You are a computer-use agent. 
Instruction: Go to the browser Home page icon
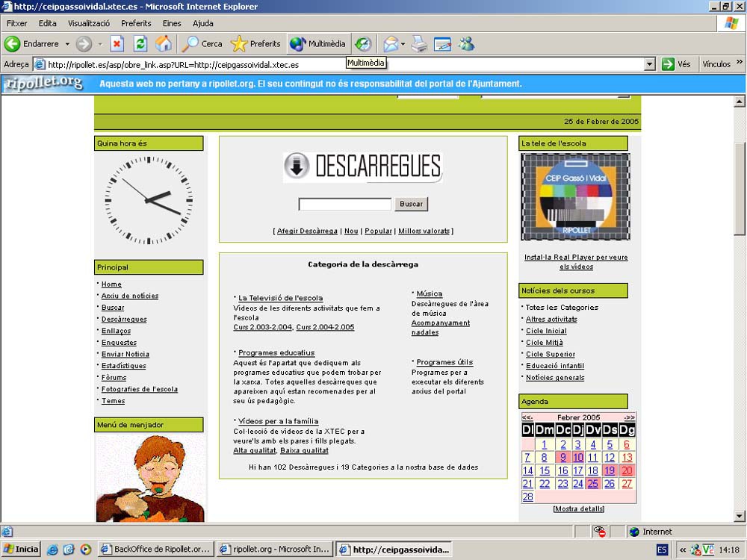pos(163,44)
